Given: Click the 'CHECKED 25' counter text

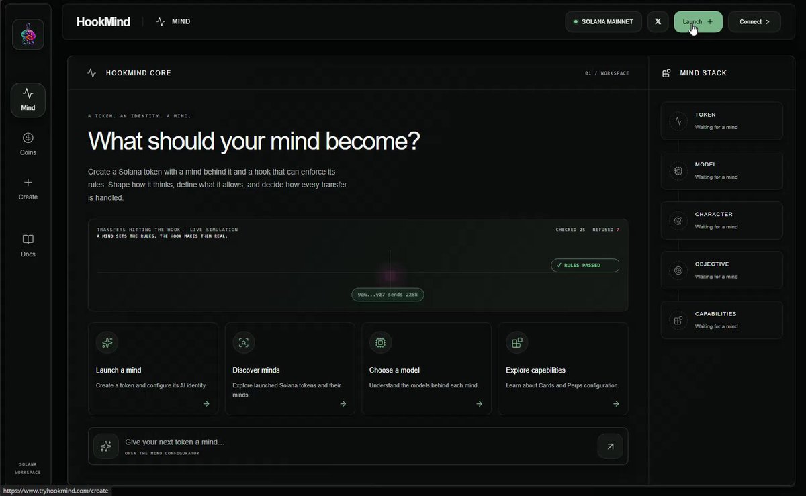Looking at the screenshot, I should coord(570,230).
